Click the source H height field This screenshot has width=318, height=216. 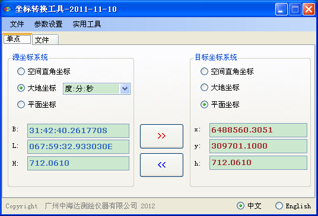tap(78, 163)
